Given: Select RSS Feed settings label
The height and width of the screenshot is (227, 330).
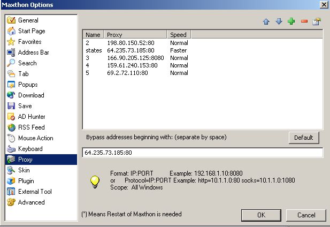Looking at the screenshot, I should tap(32, 127).
